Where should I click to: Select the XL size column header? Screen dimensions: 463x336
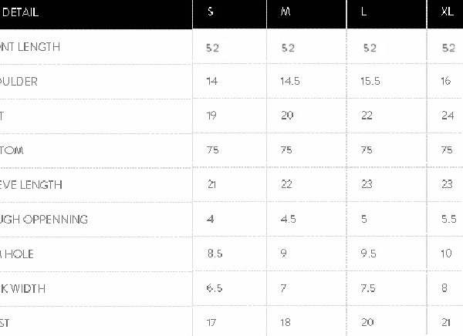448,13
